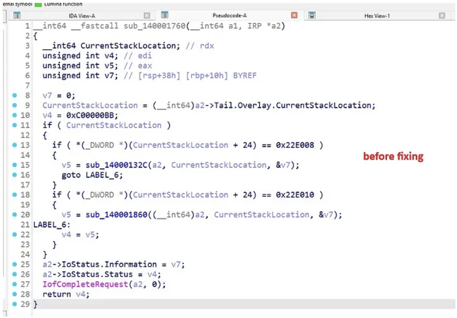
Task: Click the Pseudocode-A tab icon
Action: pos(165,15)
